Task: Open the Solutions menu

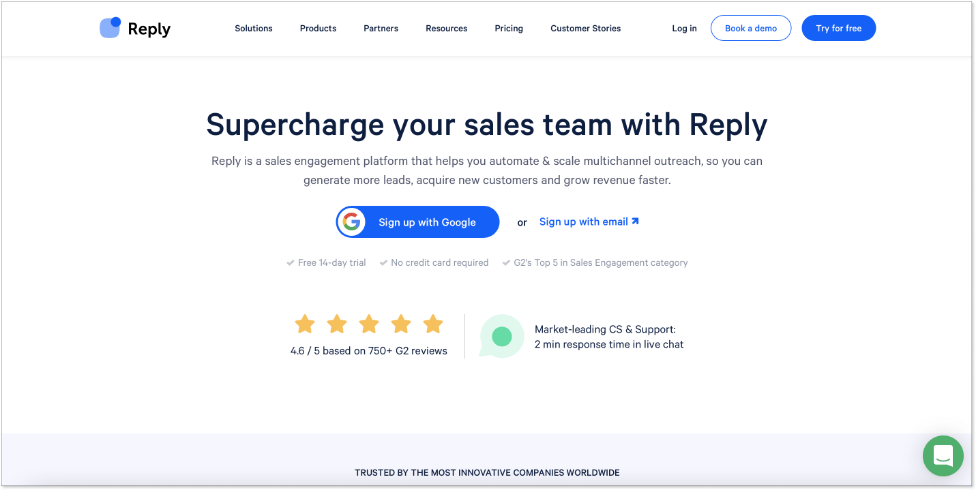Action: click(254, 29)
